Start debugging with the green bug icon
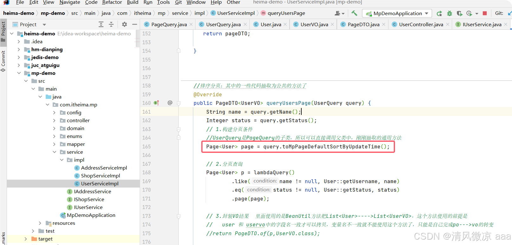The image size is (512, 245). pos(449,13)
